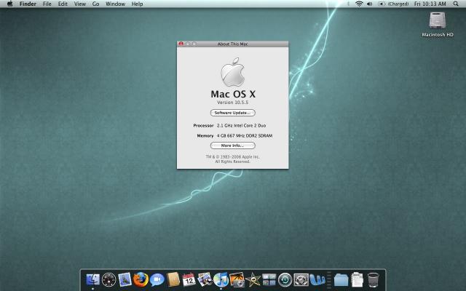The width and height of the screenshot is (466, 291).
Task: Open the Window menu
Action: [x=115, y=4]
